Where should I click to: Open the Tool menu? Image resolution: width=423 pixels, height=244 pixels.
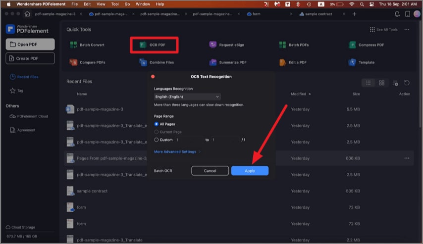(115, 4)
